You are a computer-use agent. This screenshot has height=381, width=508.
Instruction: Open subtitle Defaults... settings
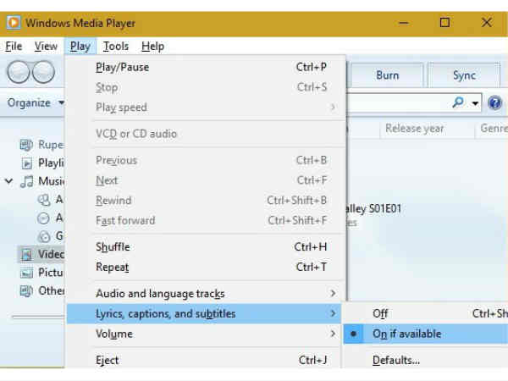426,360
